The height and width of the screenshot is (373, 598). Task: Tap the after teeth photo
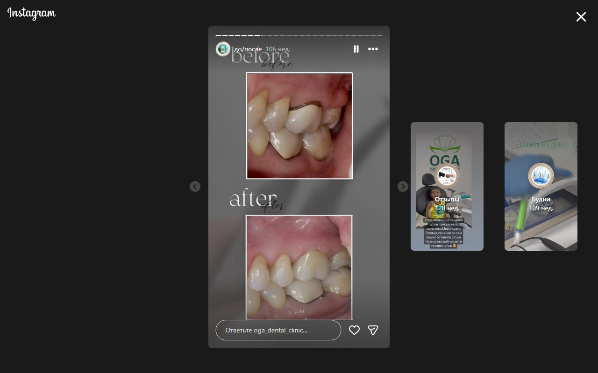tap(299, 267)
